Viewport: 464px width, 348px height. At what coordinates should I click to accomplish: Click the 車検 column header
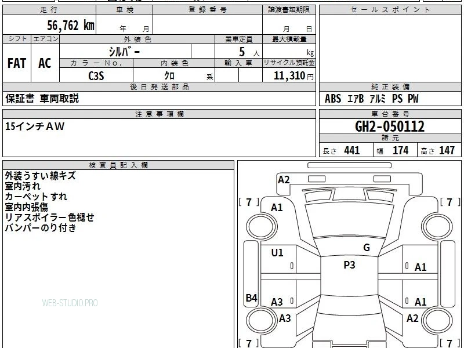(x=125, y=10)
